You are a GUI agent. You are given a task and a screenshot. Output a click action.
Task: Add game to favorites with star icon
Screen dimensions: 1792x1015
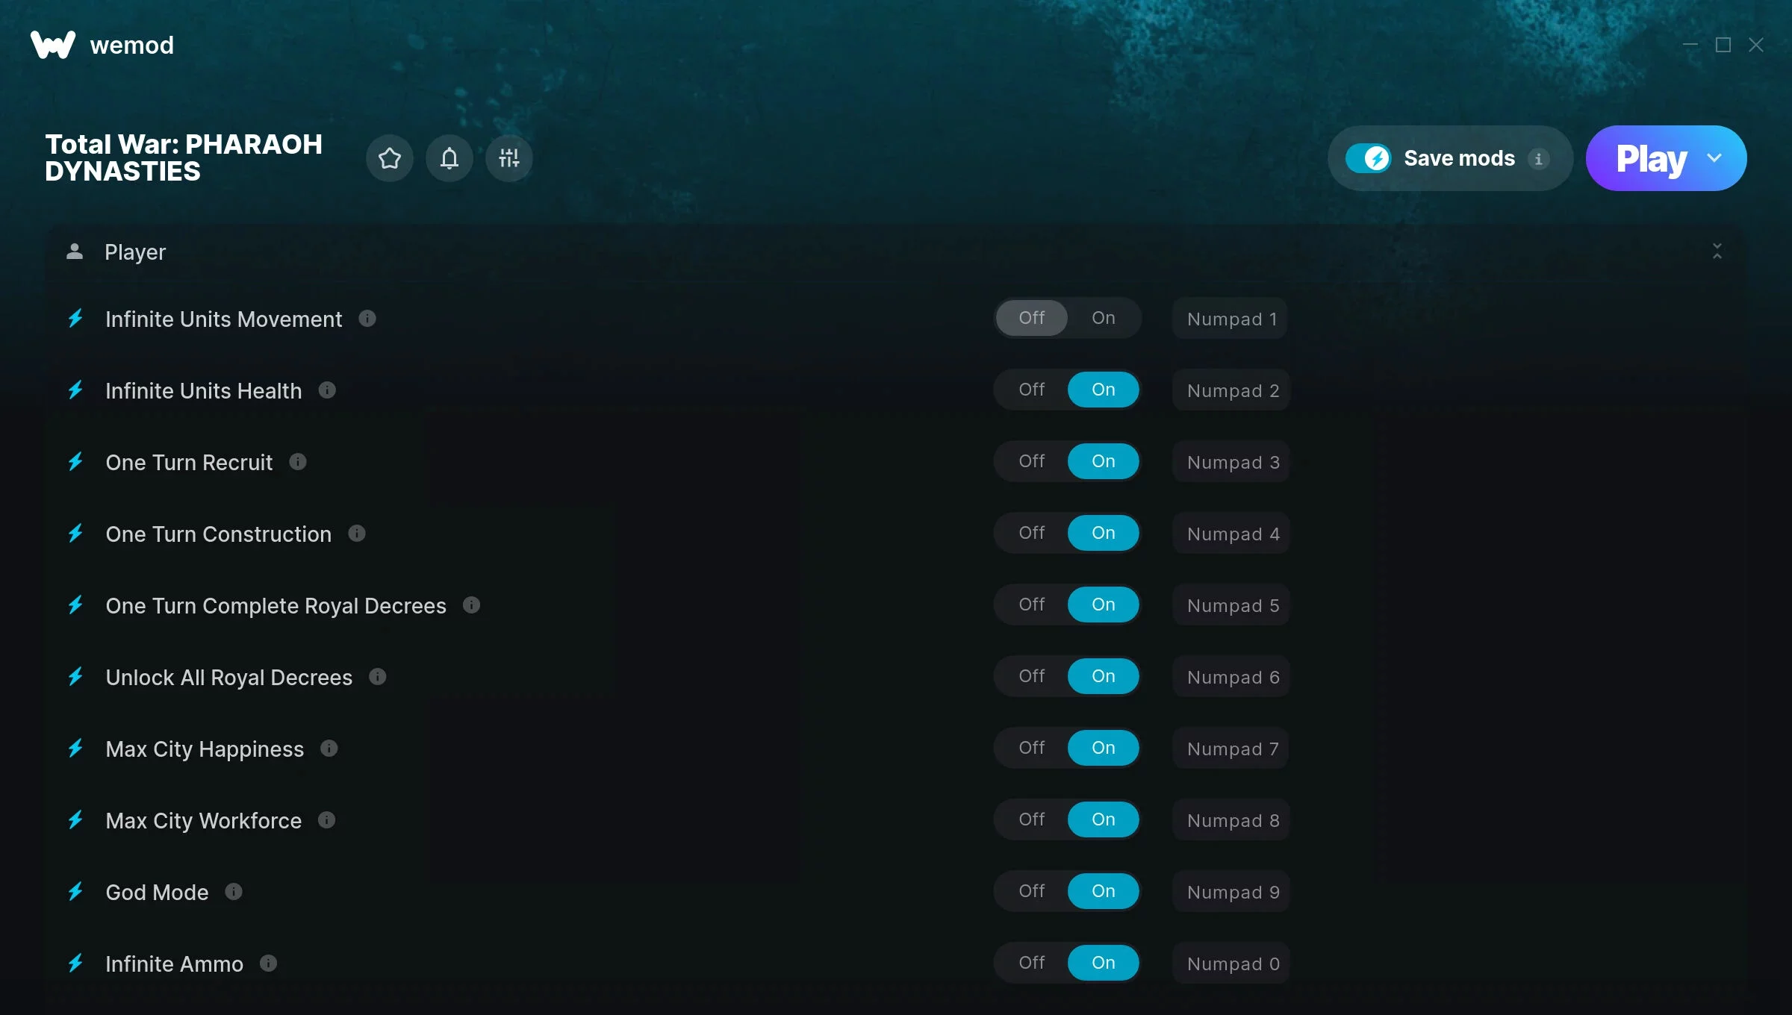pyautogui.click(x=390, y=158)
